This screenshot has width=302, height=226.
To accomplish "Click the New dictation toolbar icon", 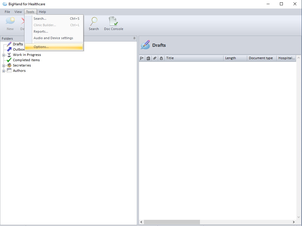I will coord(10,21).
